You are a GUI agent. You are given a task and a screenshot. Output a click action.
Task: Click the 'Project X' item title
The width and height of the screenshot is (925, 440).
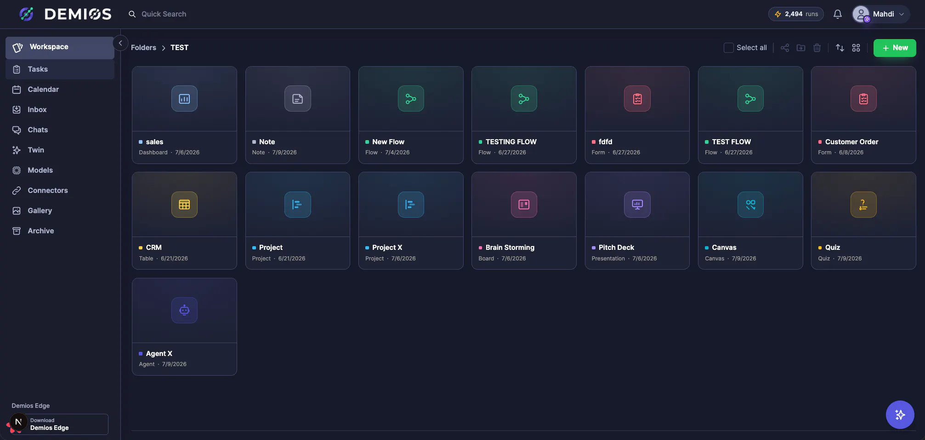point(387,248)
